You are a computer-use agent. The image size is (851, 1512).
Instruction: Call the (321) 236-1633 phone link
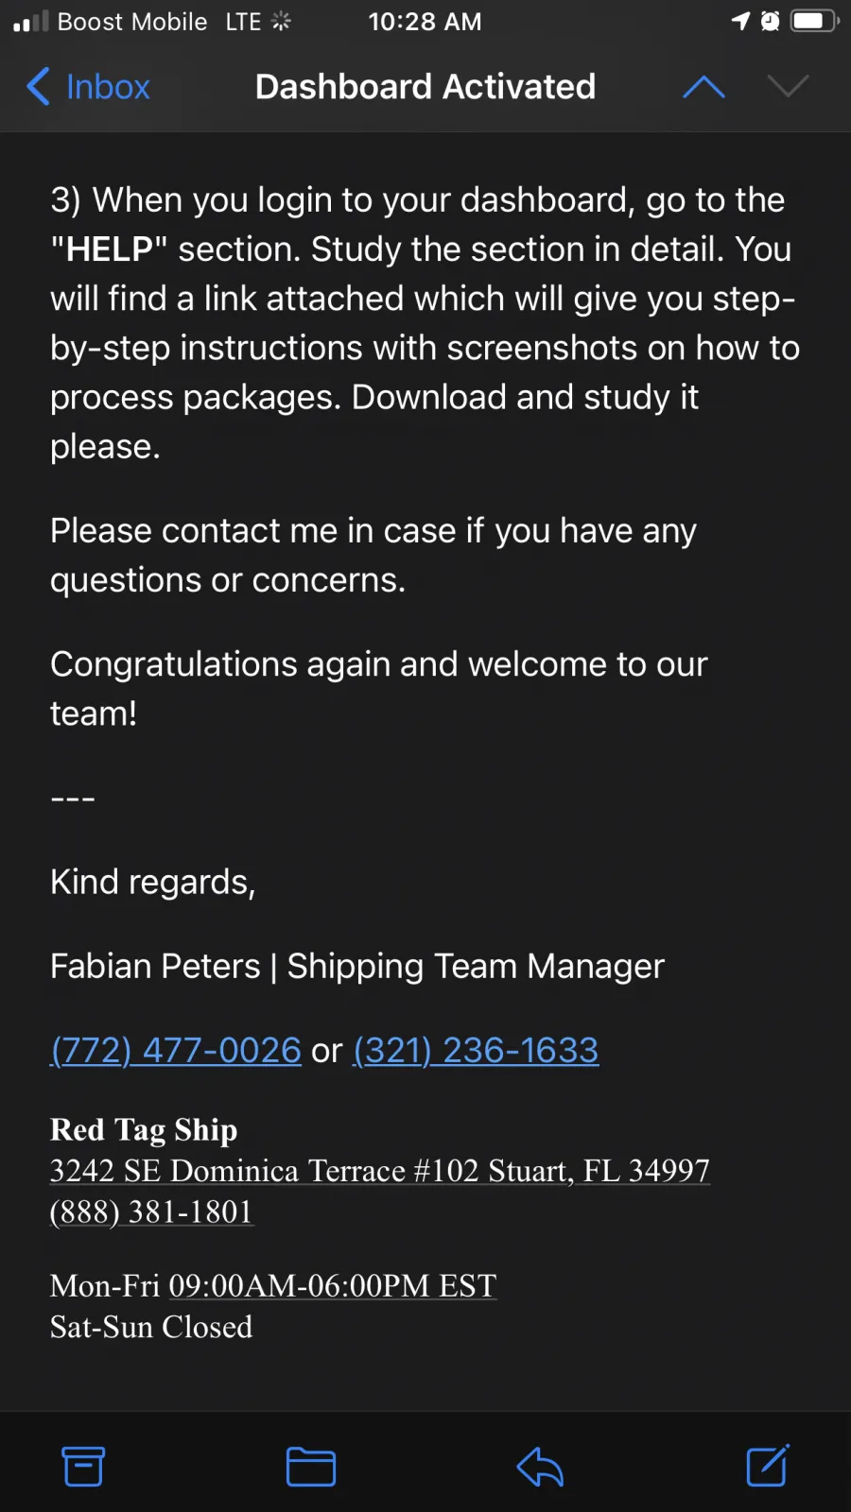pyautogui.click(x=476, y=1050)
